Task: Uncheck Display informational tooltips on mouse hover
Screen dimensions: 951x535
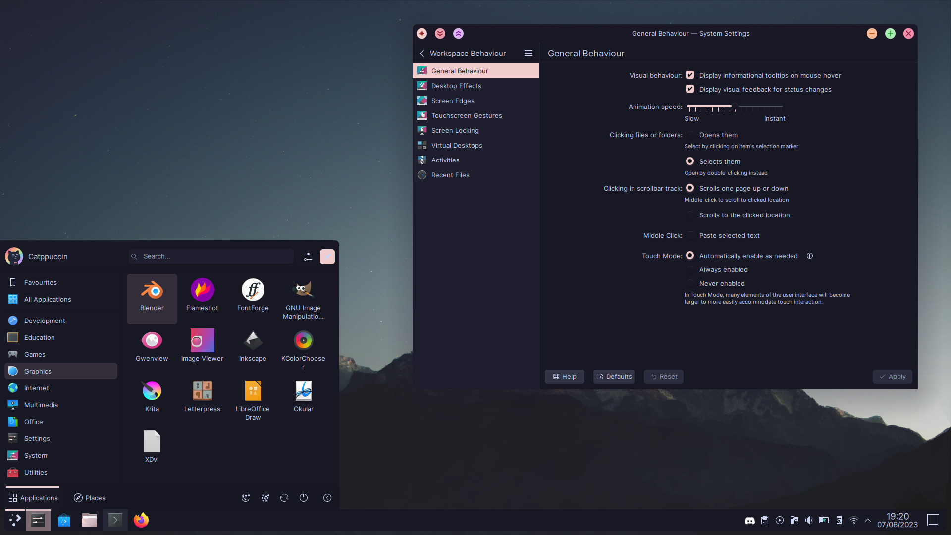Action: [690, 75]
